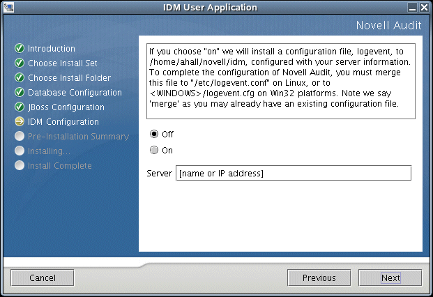Minimize the IDM User Application window
The width and height of the screenshot is (433, 297).
tap(413, 7)
